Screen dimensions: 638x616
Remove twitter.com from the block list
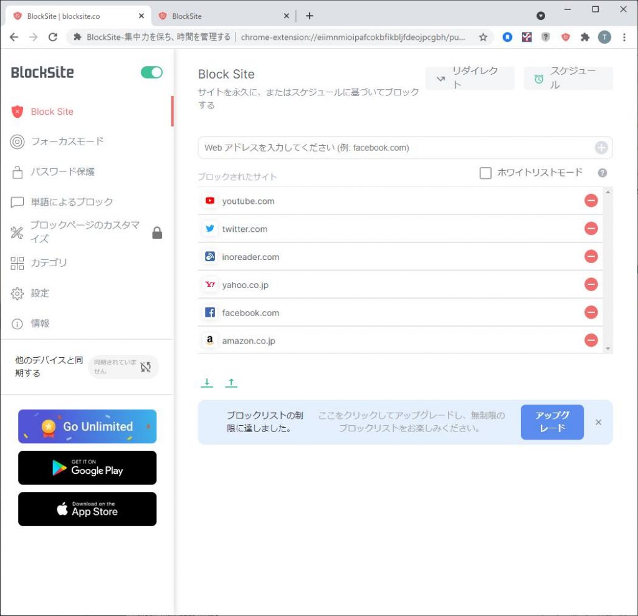(x=591, y=229)
